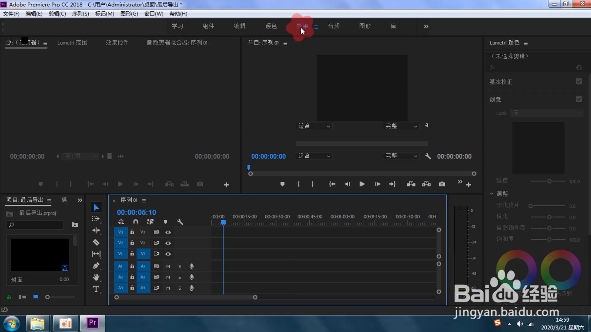This screenshot has height=332, width=591.
Task: Click the new bin folder icon
Action: click(74, 225)
